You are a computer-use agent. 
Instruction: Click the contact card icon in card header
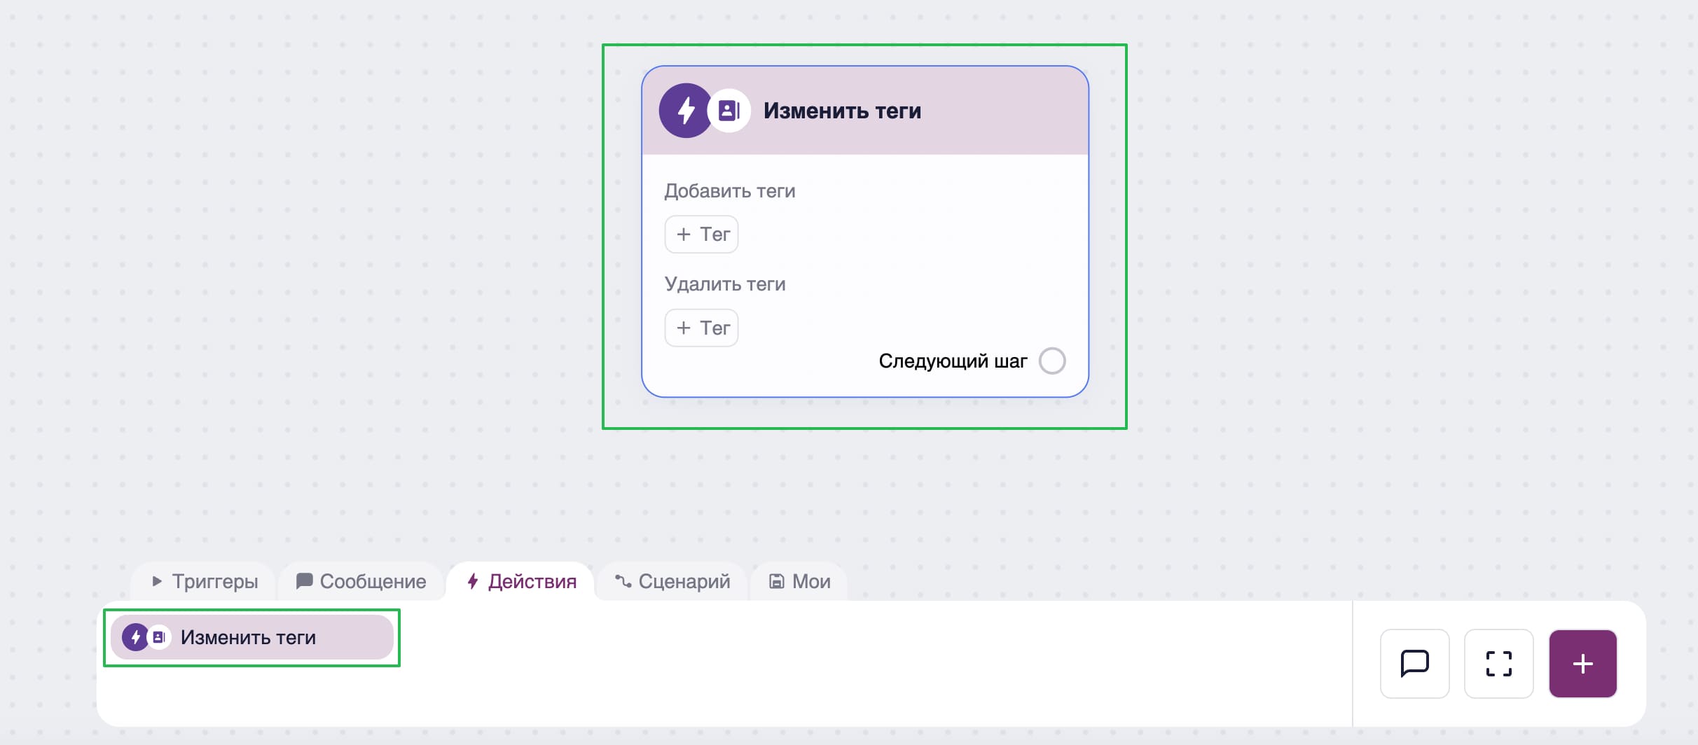coord(729,111)
